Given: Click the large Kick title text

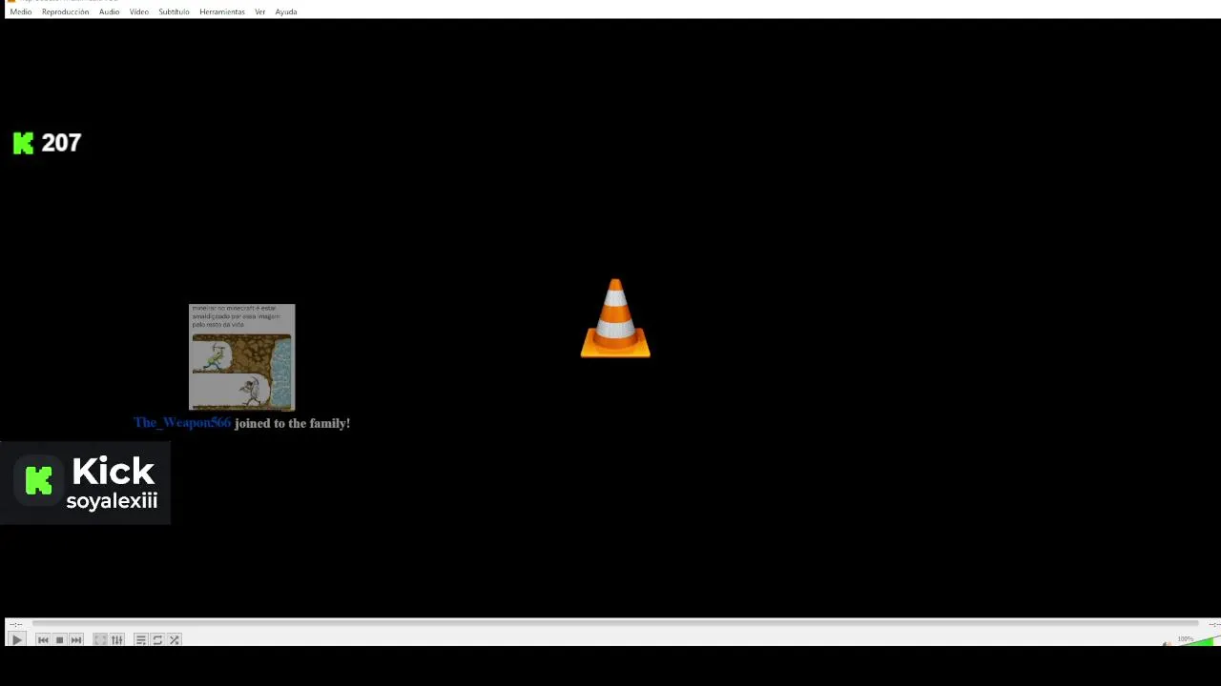Looking at the screenshot, I should [113, 472].
